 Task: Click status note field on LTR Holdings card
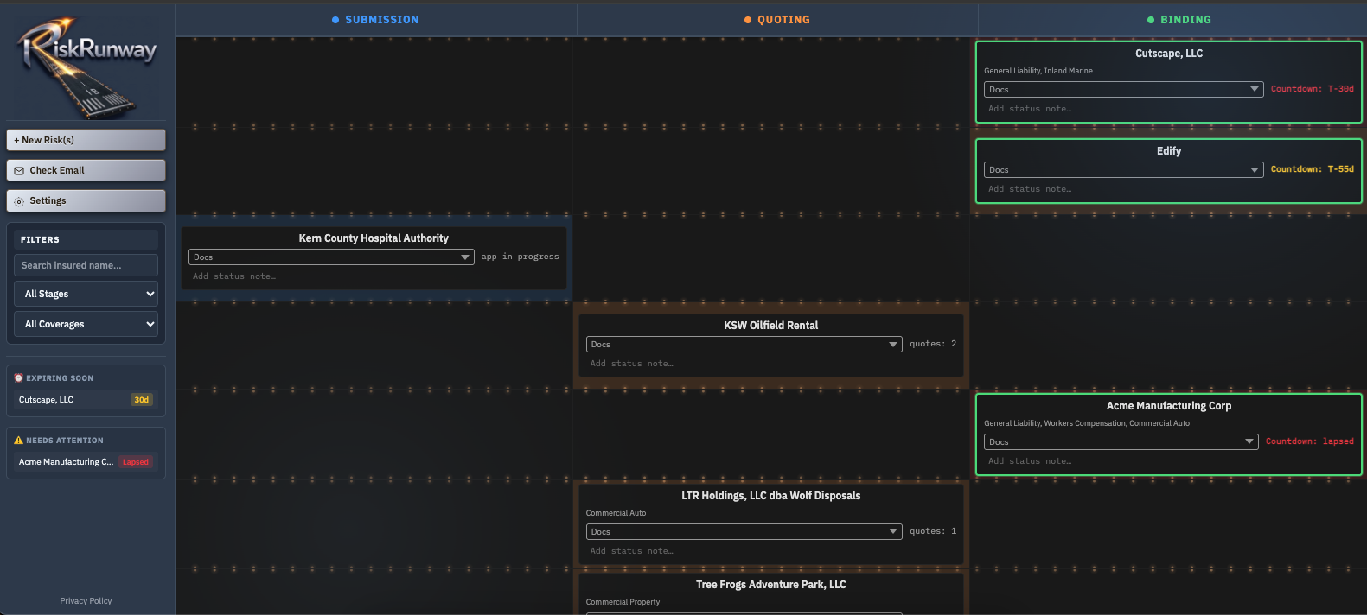(x=771, y=551)
